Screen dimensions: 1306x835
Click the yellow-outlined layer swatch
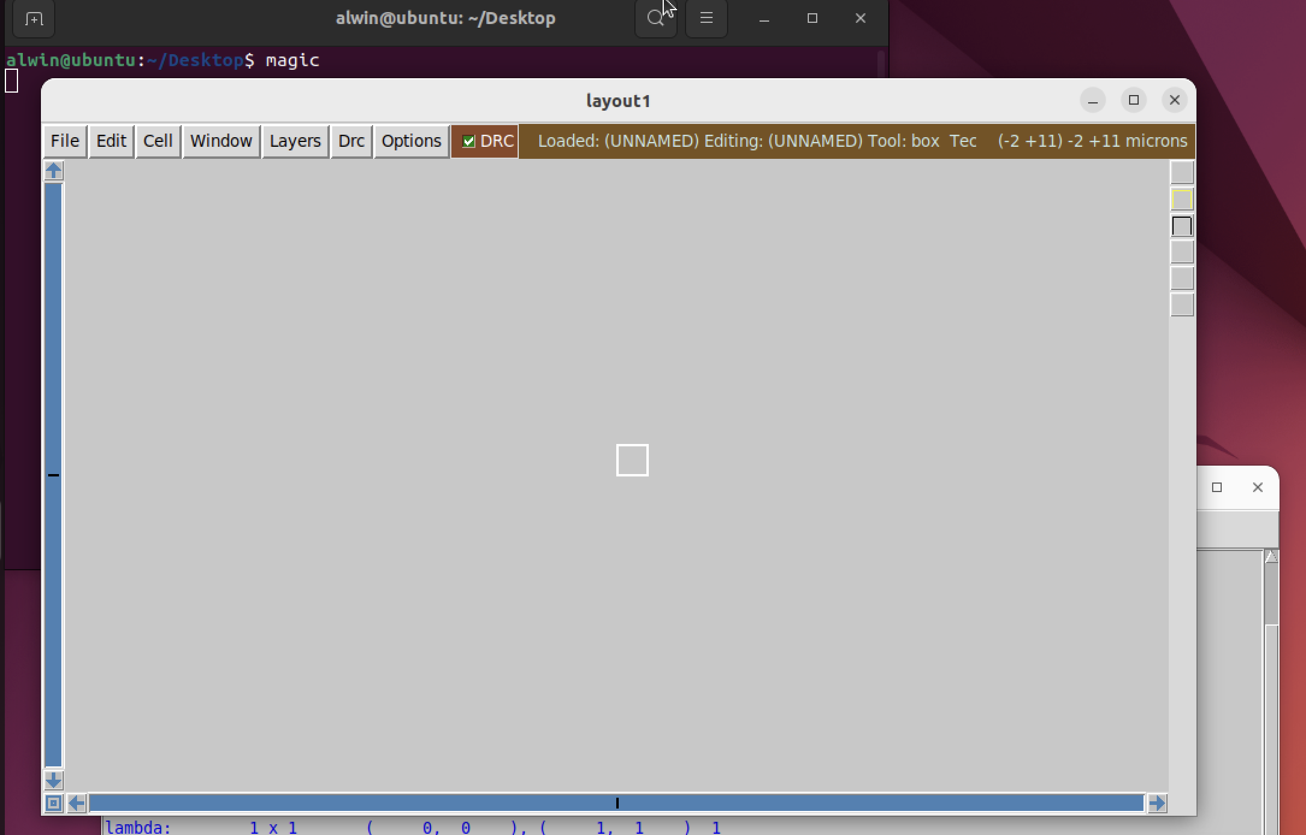tap(1181, 200)
